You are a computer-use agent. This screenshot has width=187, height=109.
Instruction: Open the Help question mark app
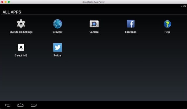(x=167, y=24)
